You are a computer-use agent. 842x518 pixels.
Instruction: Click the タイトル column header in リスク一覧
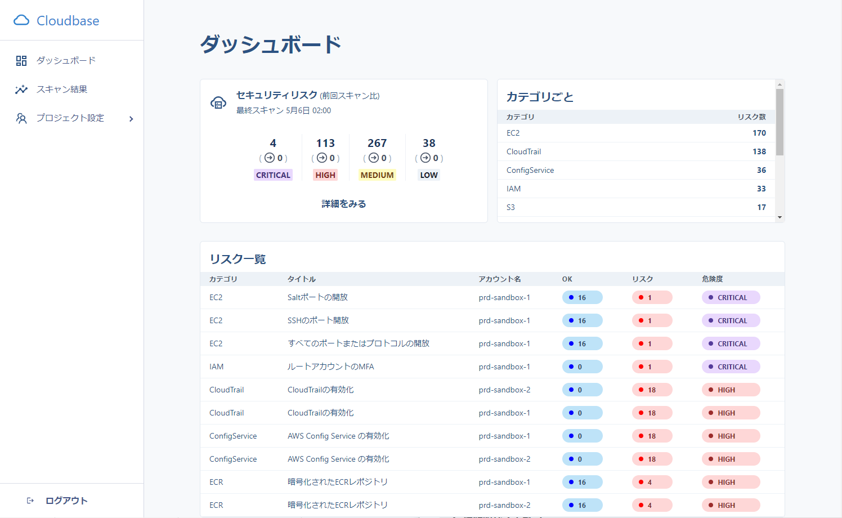click(302, 279)
